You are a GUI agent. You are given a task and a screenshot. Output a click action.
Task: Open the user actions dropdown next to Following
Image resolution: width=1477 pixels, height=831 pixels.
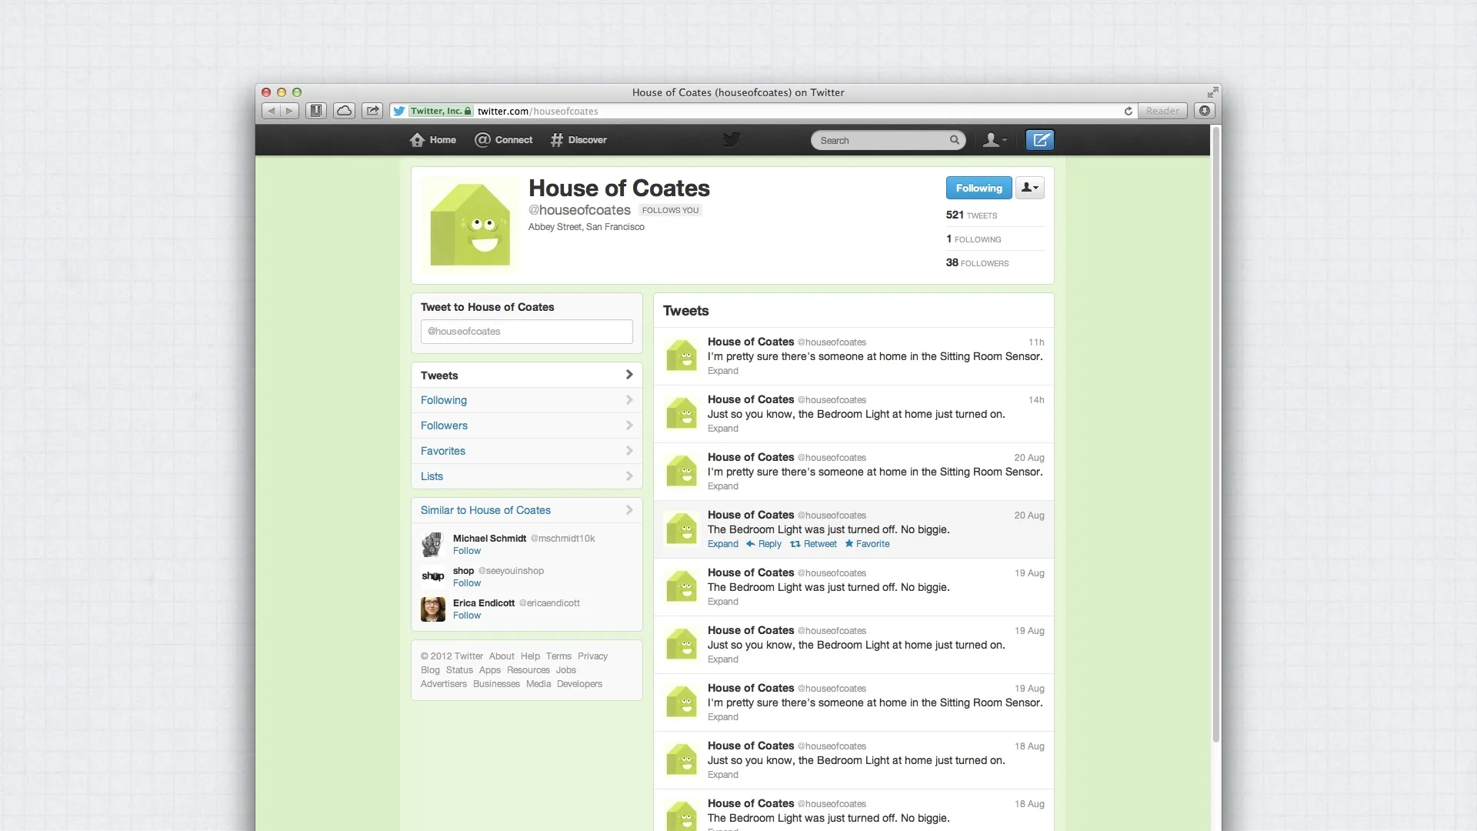1030,188
